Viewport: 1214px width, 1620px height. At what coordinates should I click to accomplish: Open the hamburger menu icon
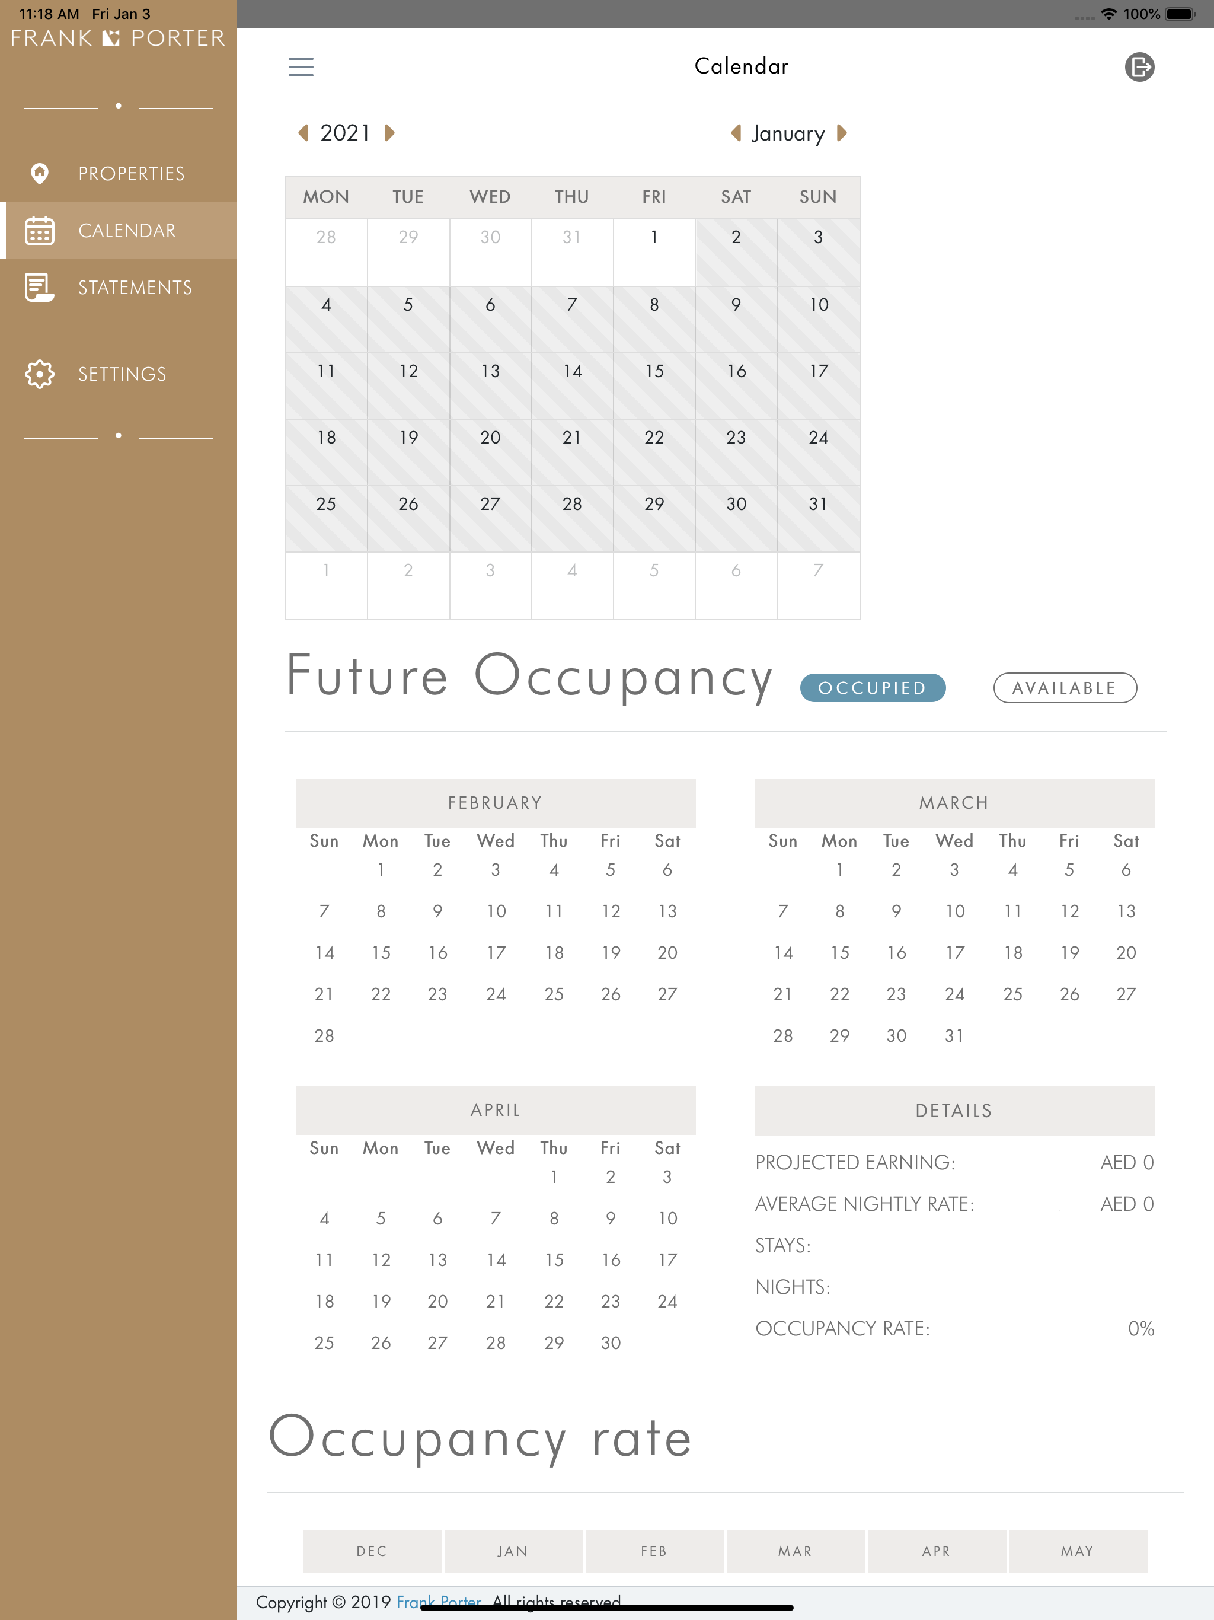pyautogui.click(x=301, y=66)
